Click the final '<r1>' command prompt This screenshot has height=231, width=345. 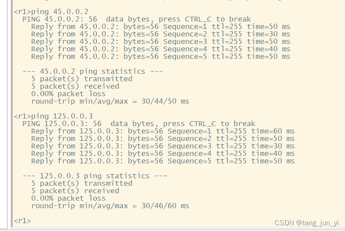[22, 220]
